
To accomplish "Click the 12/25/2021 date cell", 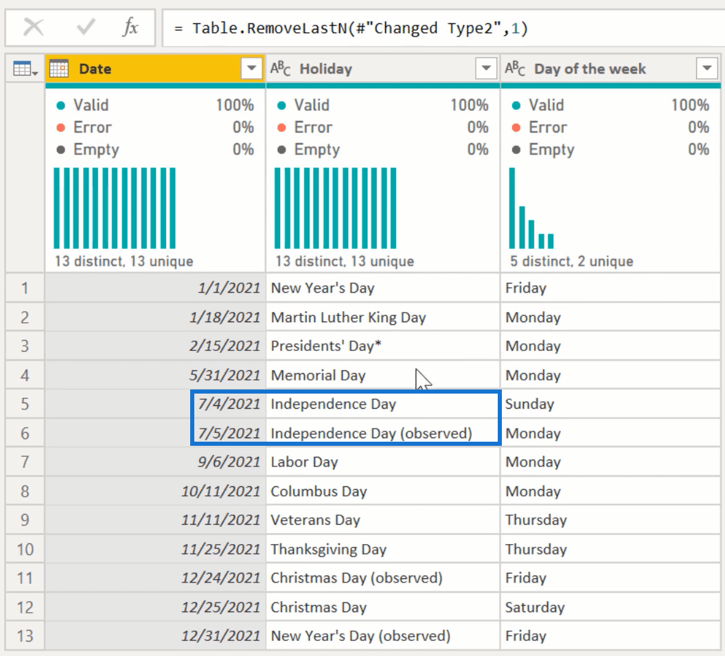I will 155,607.
